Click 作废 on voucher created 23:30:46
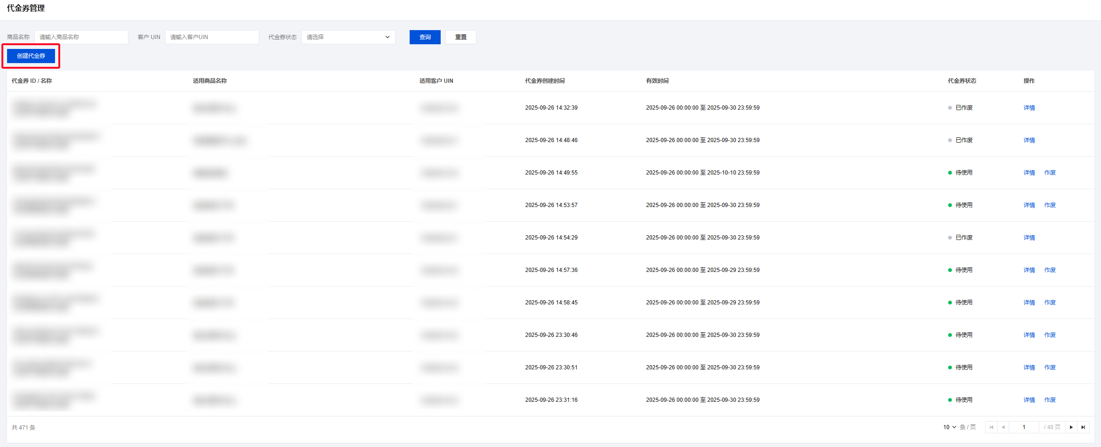Viewport: 1101px width, 447px height. (1050, 335)
